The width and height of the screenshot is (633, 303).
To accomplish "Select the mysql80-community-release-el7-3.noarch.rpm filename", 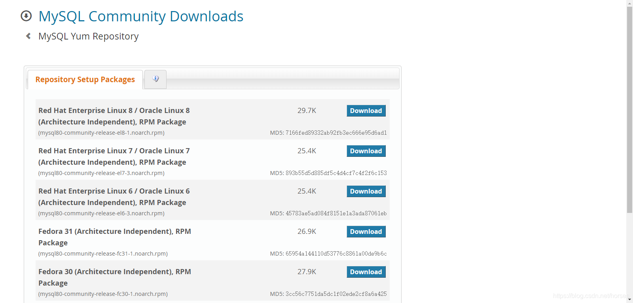I will tap(101, 173).
